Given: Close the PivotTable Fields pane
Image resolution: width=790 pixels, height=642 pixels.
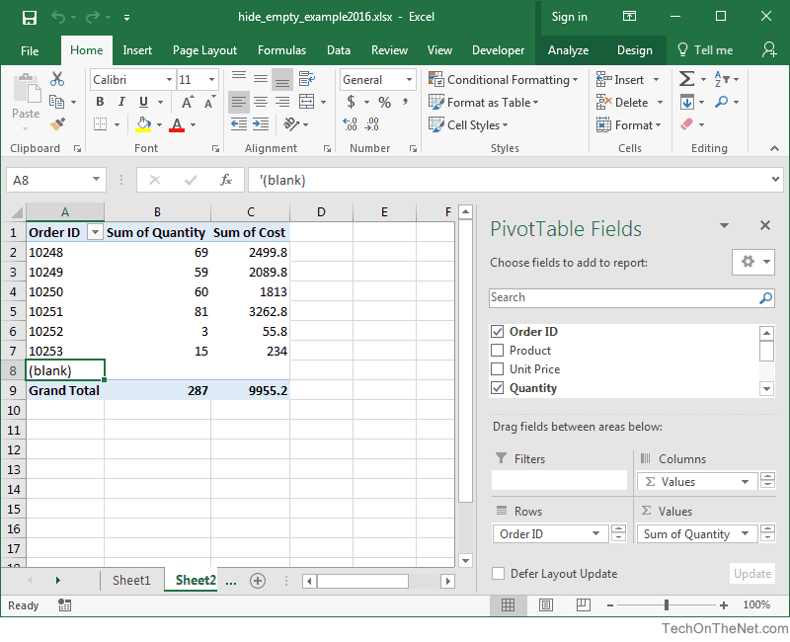Looking at the screenshot, I should (x=764, y=226).
